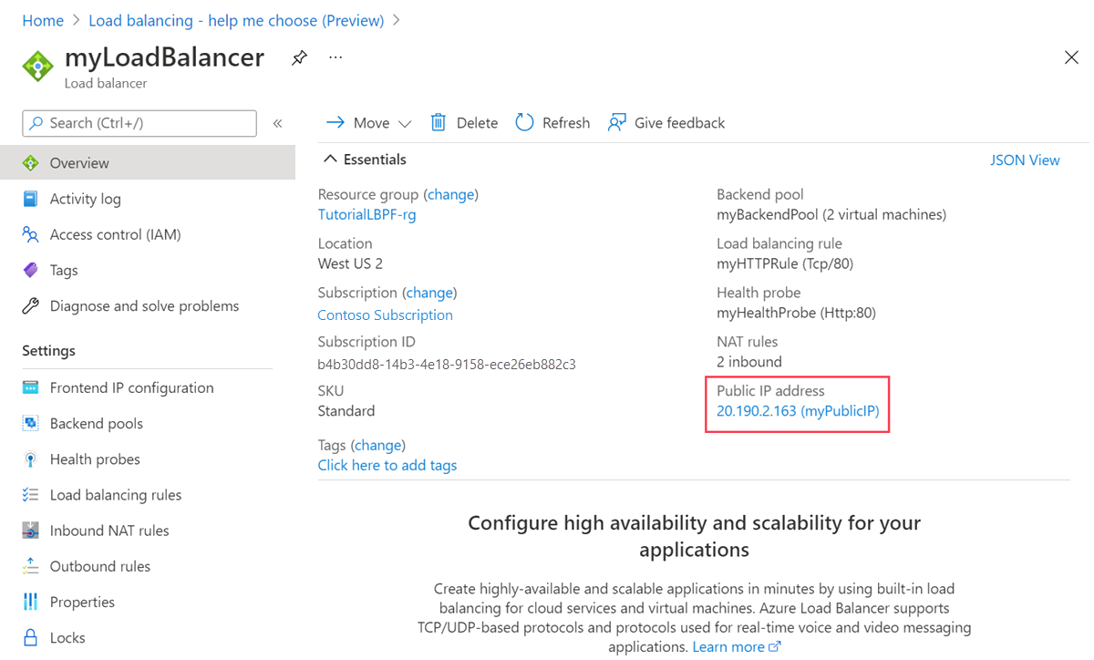This screenshot has height=660, width=1094.
Task: View the Activity log
Action: [84, 199]
